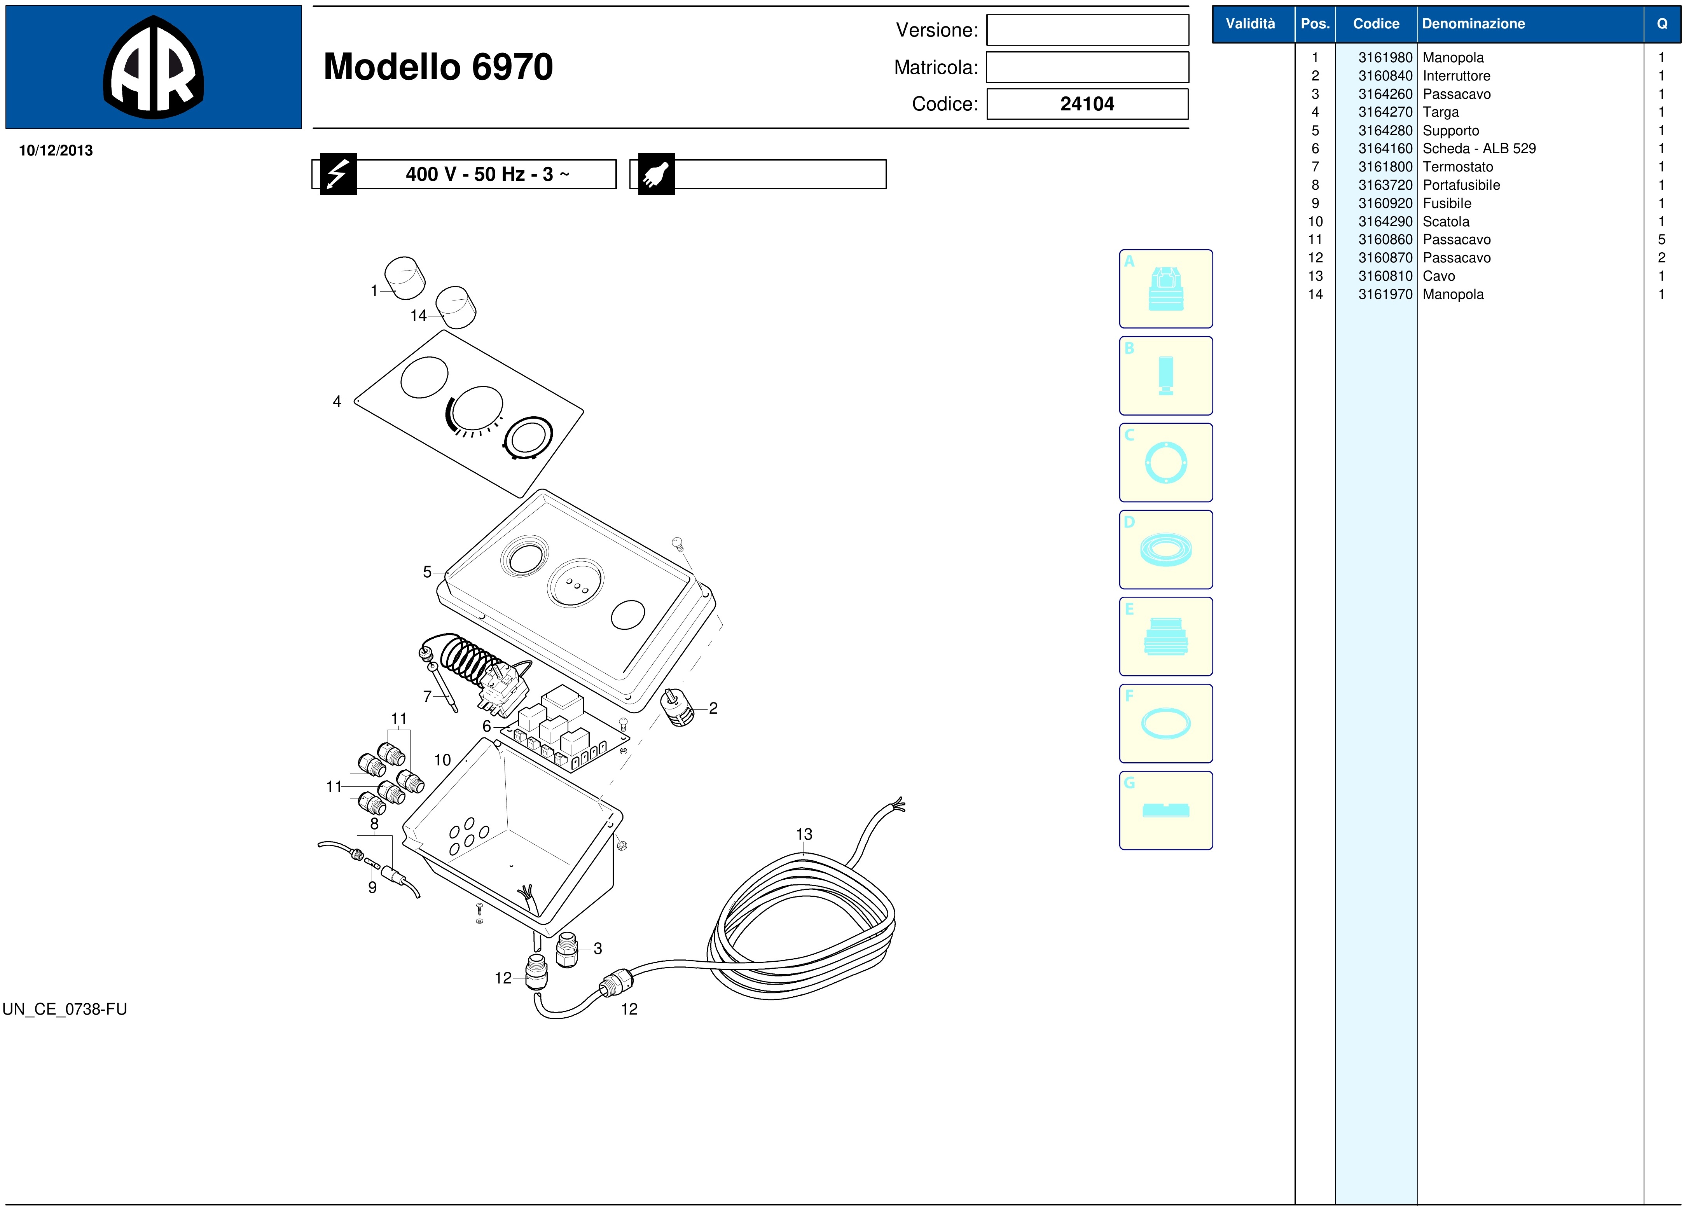Click the Validità column header
Screen dimensions: 1686x1207
point(1250,24)
